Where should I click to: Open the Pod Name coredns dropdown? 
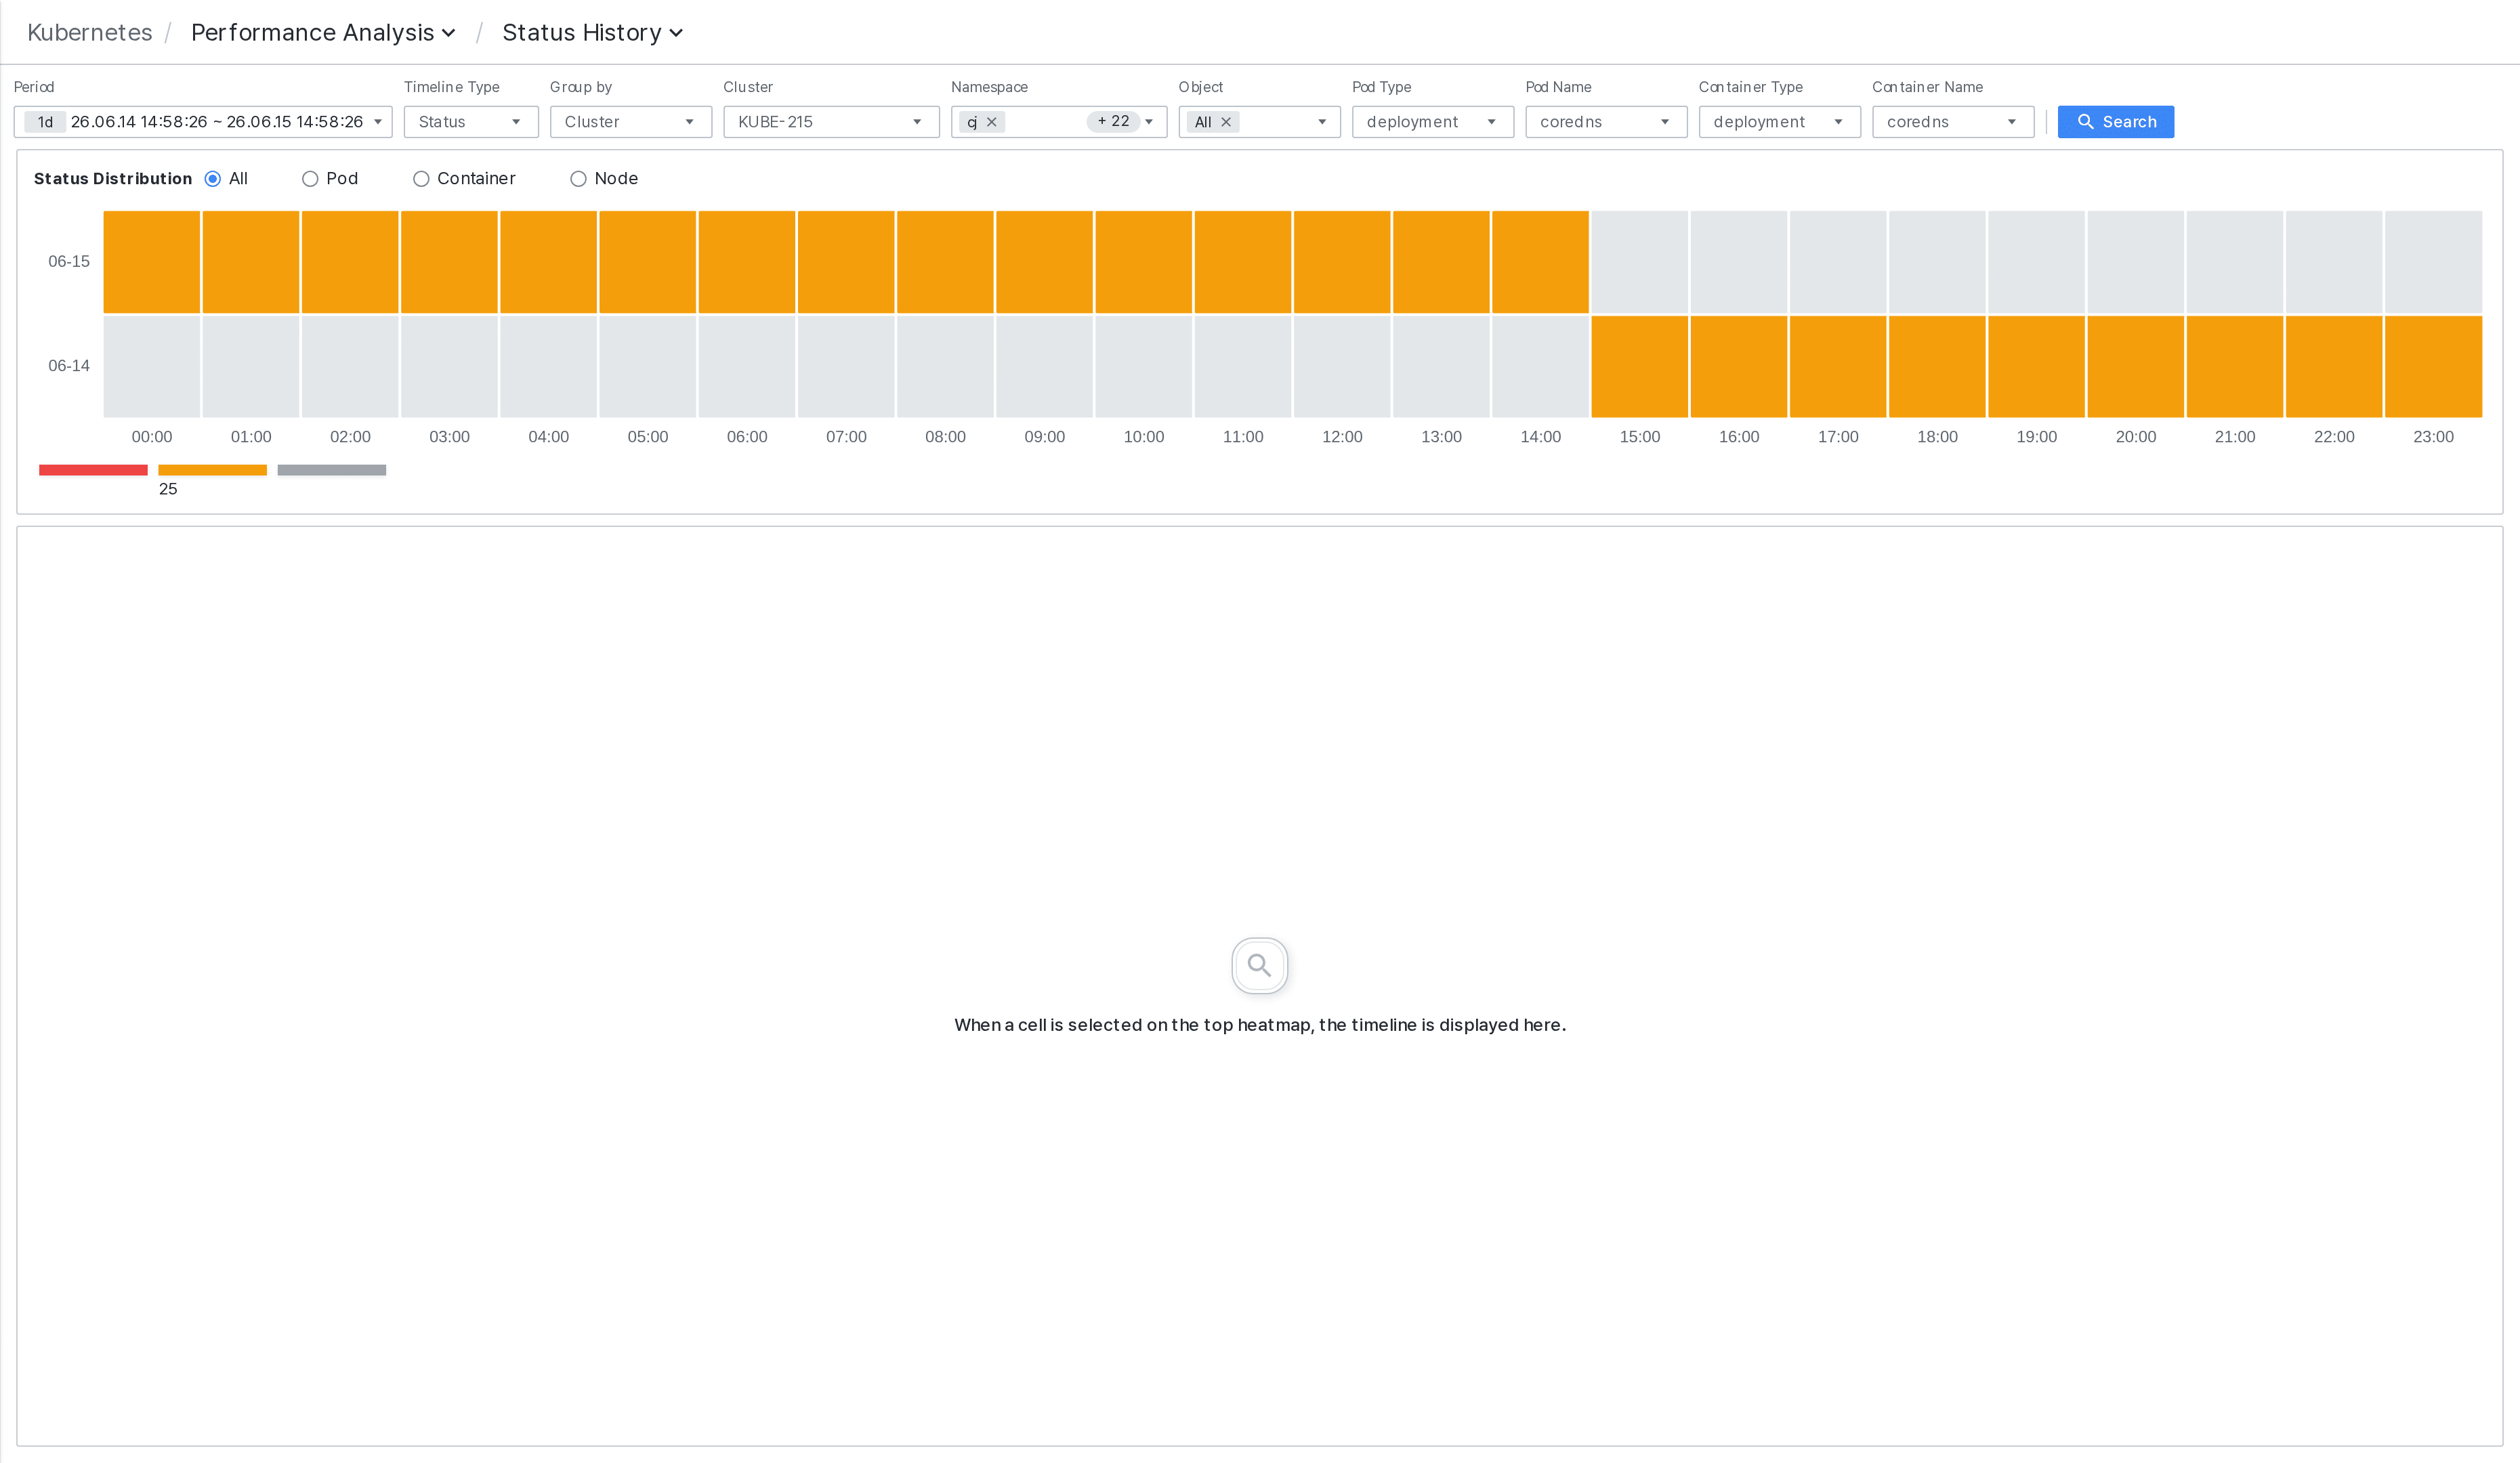coord(1606,122)
